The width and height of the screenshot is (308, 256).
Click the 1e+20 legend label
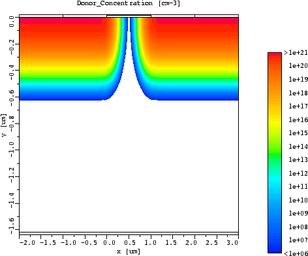pyautogui.click(x=298, y=66)
